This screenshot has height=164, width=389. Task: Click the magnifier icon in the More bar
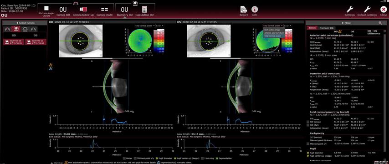pos(380,23)
